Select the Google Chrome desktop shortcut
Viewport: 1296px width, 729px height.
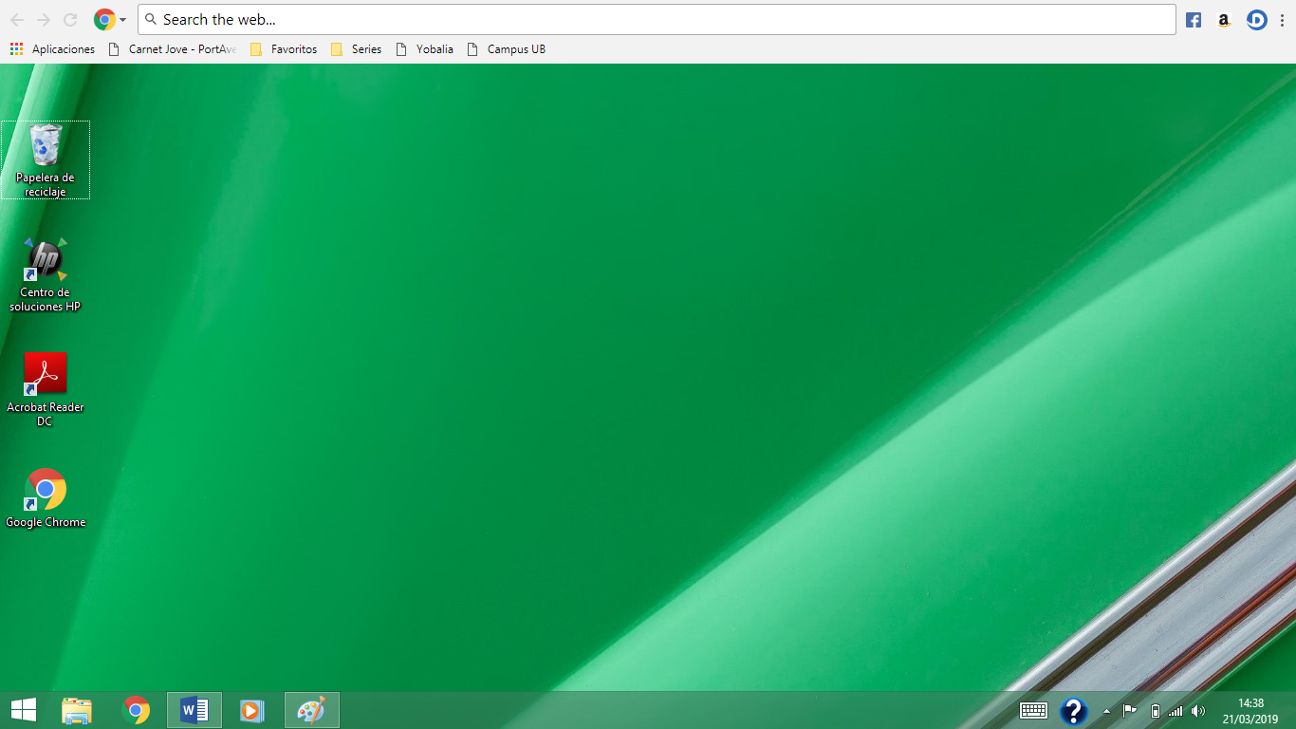[x=46, y=497]
